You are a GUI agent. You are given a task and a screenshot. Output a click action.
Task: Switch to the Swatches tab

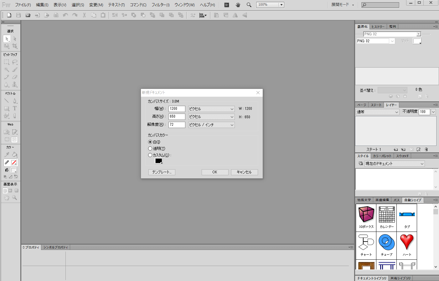[402, 156]
